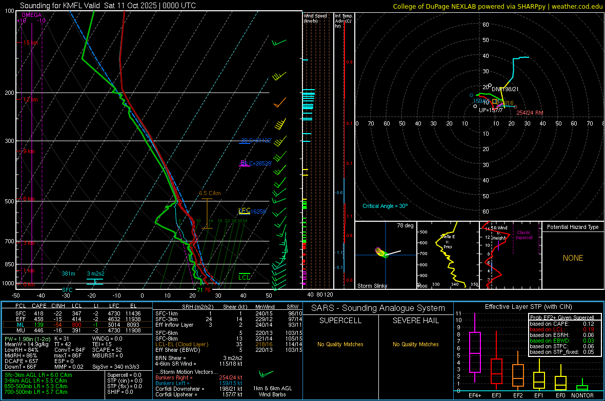Image resolution: width=605 pixels, height=401 pixels.
Task: Select the orange NONE hazard type
Action: coord(573,258)
